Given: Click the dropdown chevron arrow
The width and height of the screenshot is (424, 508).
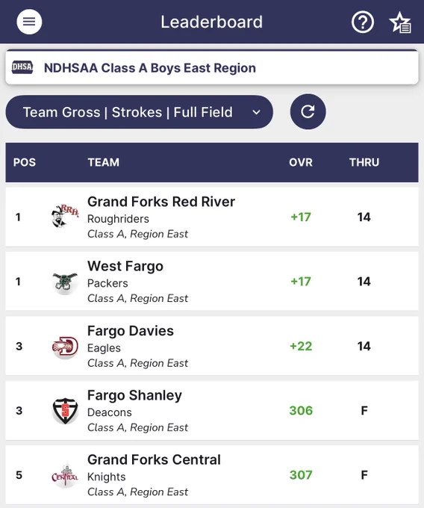Looking at the screenshot, I should click(x=256, y=112).
